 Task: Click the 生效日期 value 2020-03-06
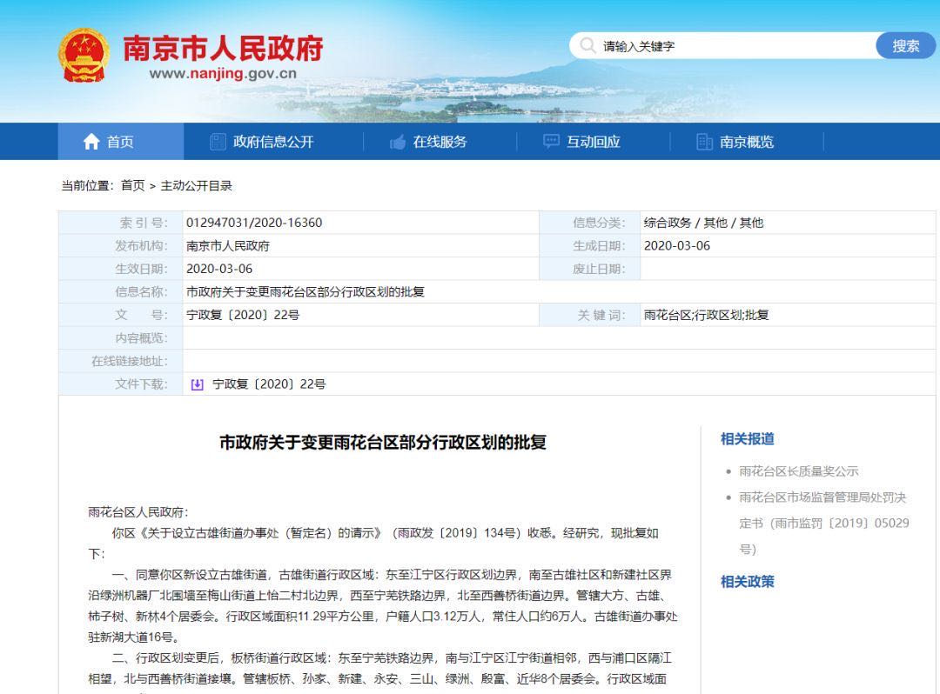[219, 269]
